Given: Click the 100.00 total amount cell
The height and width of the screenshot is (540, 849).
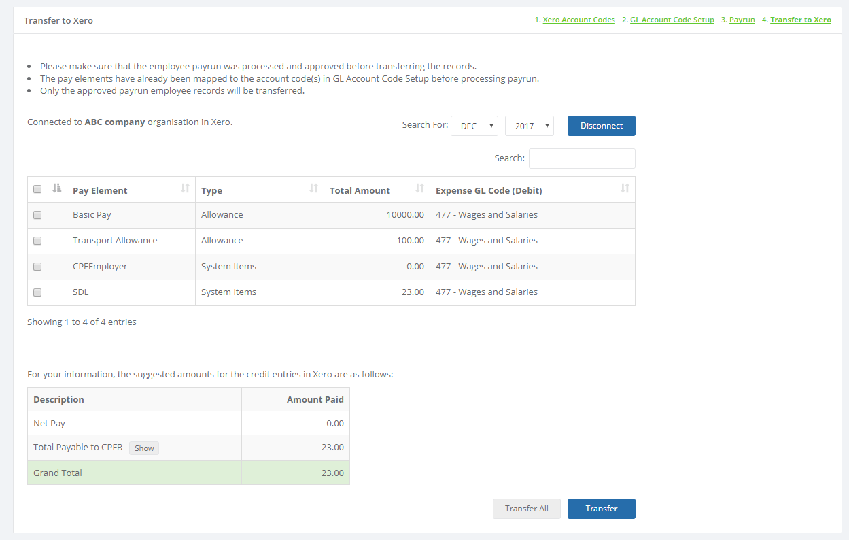Looking at the screenshot, I should coord(377,241).
